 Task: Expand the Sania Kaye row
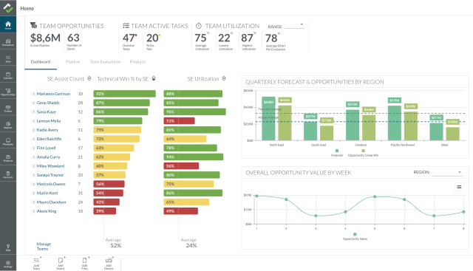coord(33,112)
